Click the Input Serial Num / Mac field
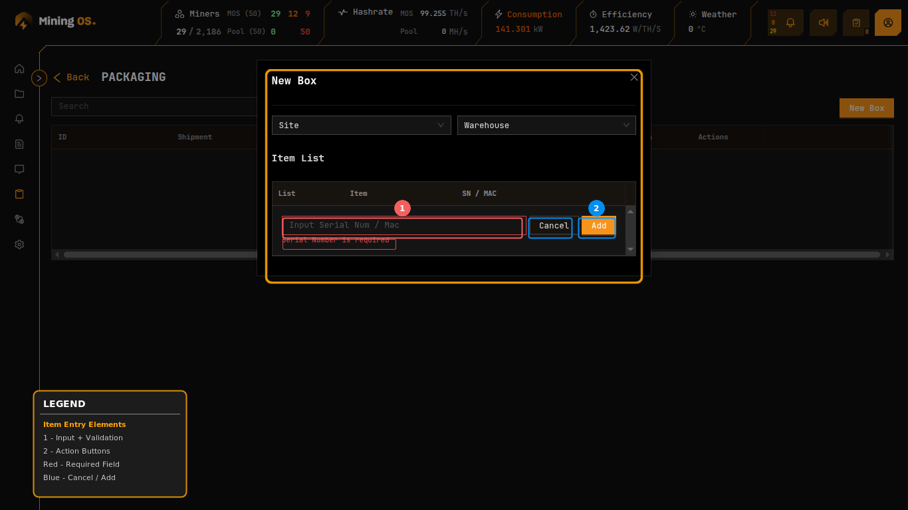 click(401, 227)
